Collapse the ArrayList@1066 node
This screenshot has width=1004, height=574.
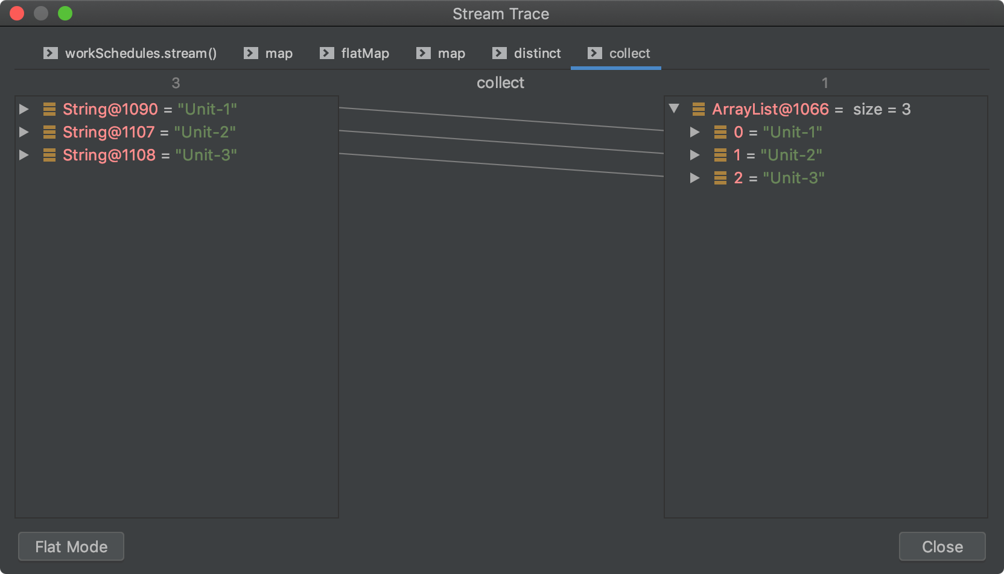click(x=675, y=109)
